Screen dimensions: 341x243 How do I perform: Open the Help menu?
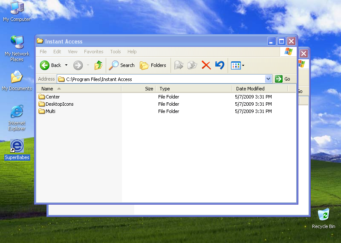click(x=132, y=52)
